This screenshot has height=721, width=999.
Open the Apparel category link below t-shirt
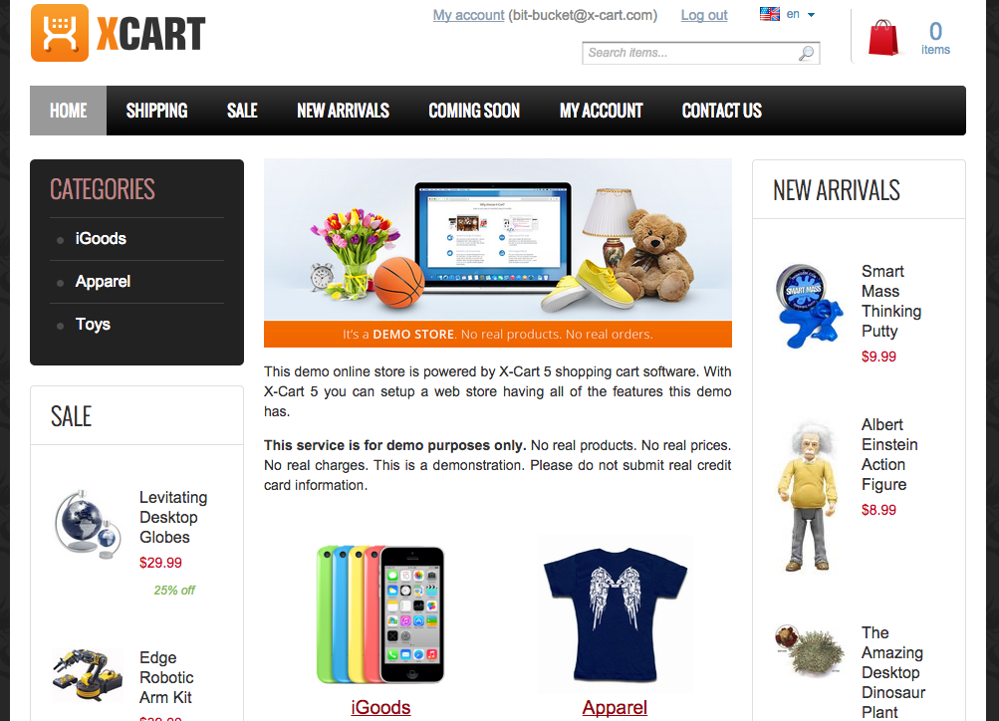coord(615,708)
